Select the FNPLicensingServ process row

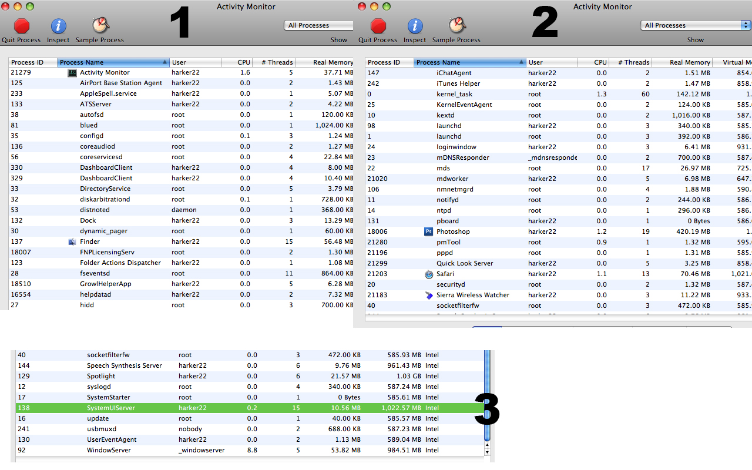click(181, 253)
